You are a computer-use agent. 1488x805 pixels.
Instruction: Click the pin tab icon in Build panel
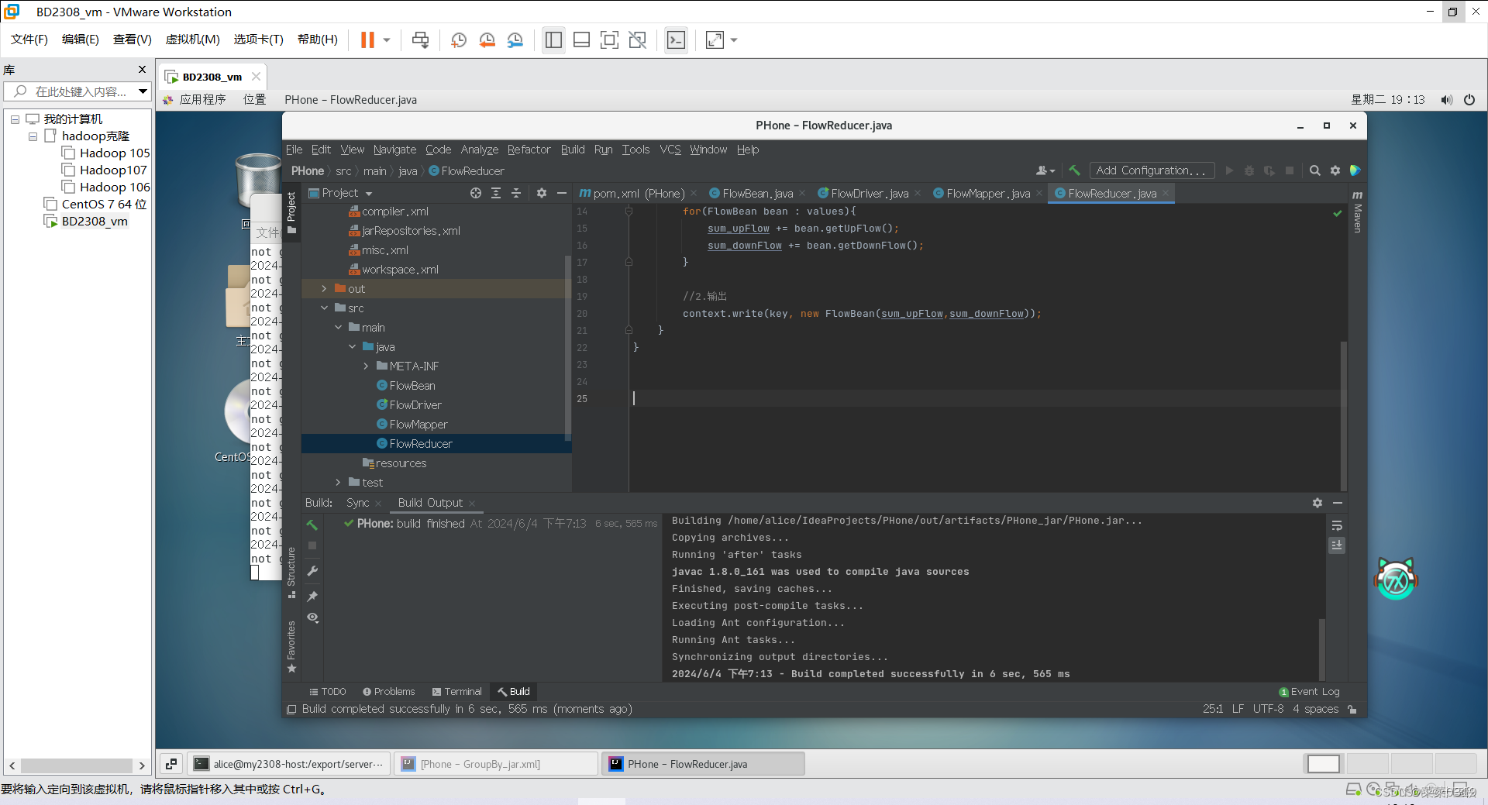coord(312,596)
